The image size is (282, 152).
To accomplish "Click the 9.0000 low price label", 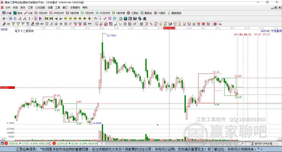I will [98, 123].
